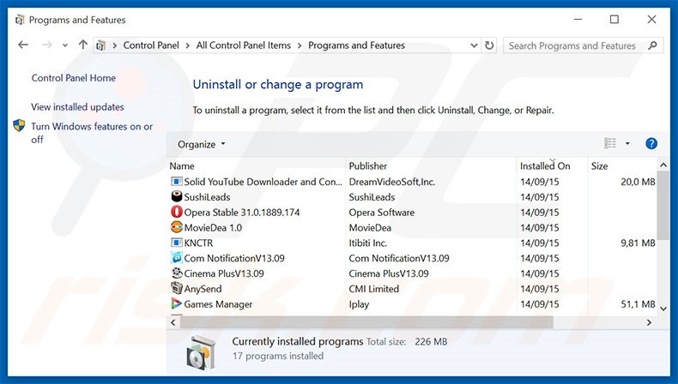
Task: Sort list by Installed On column
Action: 545,165
